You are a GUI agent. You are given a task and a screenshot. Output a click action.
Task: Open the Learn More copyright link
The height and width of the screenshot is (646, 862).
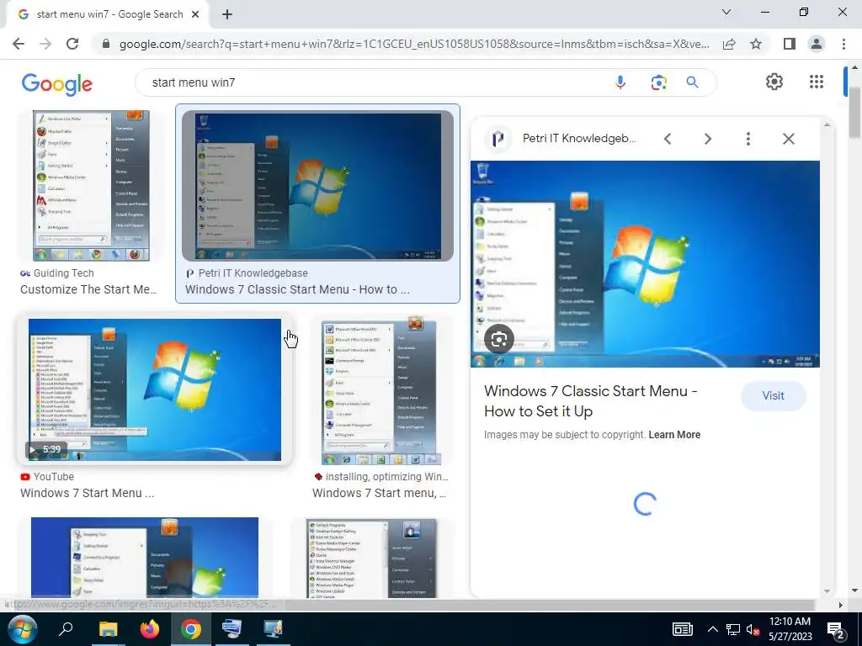[x=674, y=435]
